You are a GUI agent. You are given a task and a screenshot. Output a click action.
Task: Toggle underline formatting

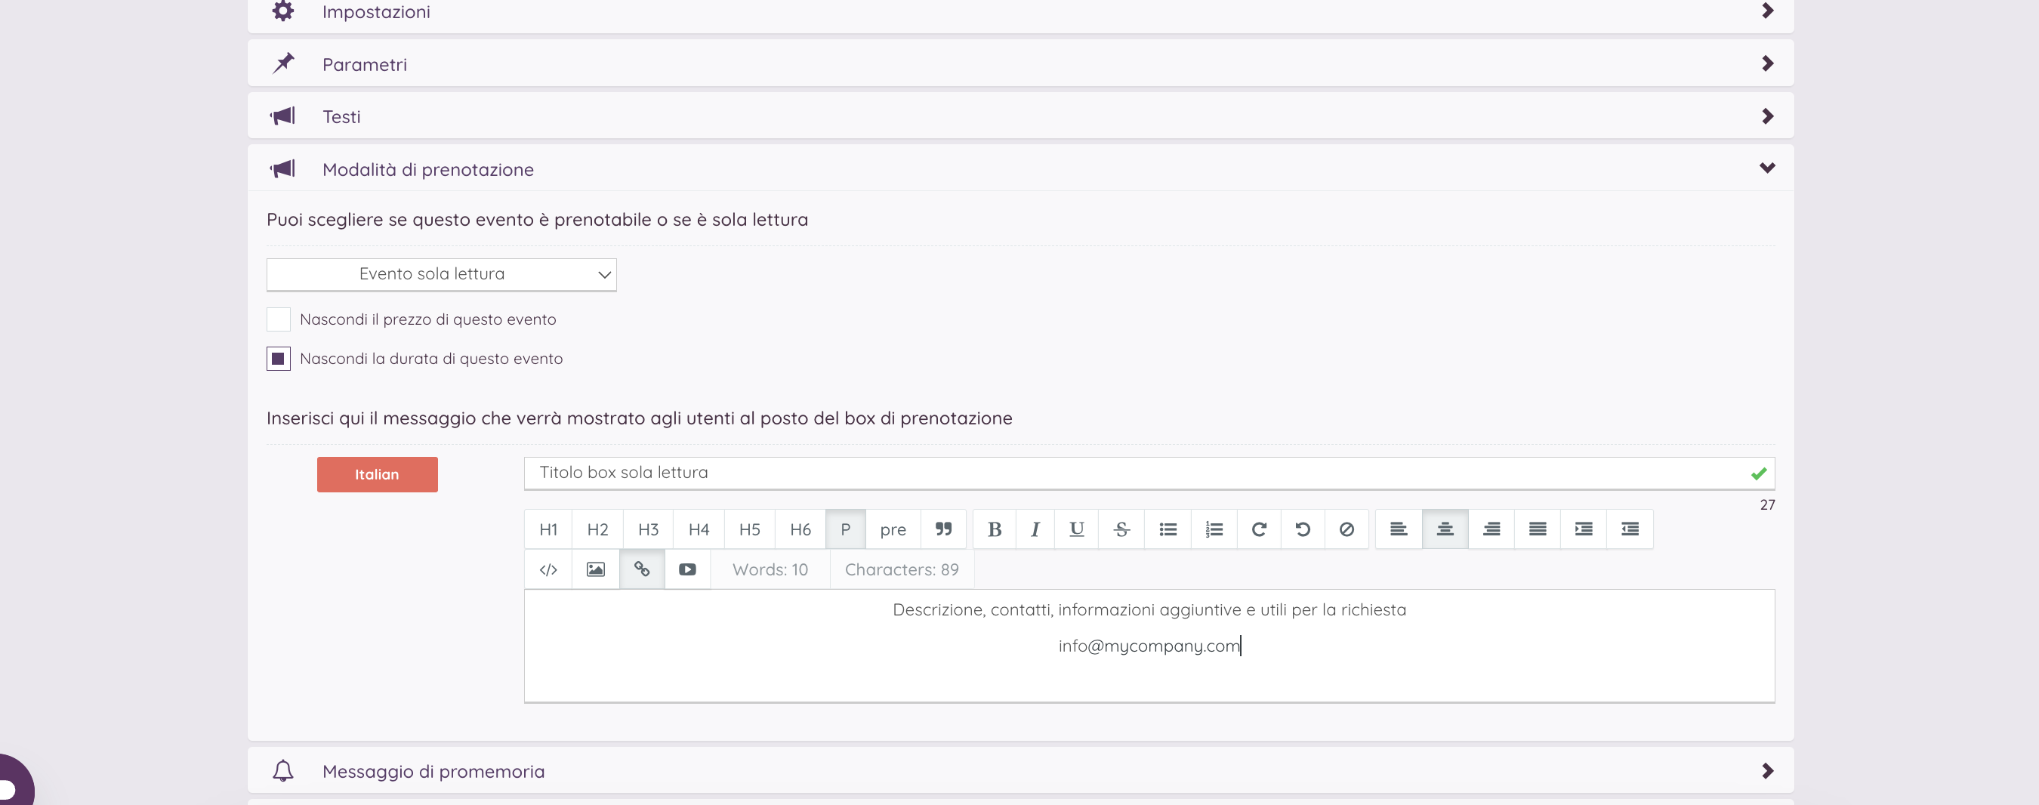tap(1076, 529)
